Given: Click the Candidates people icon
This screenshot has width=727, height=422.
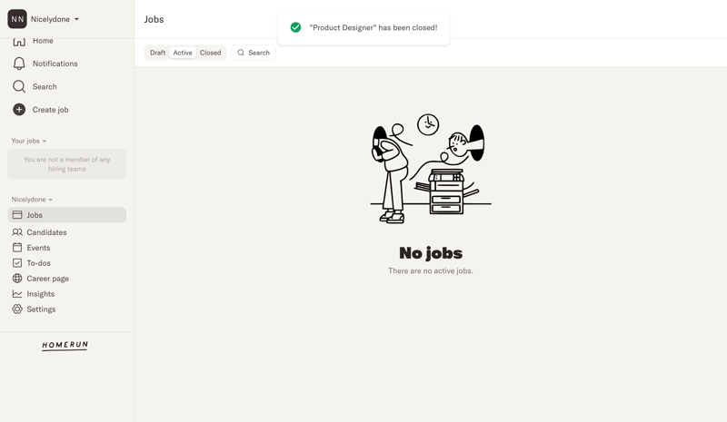Looking at the screenshot, I should click(x=17, y=232).
